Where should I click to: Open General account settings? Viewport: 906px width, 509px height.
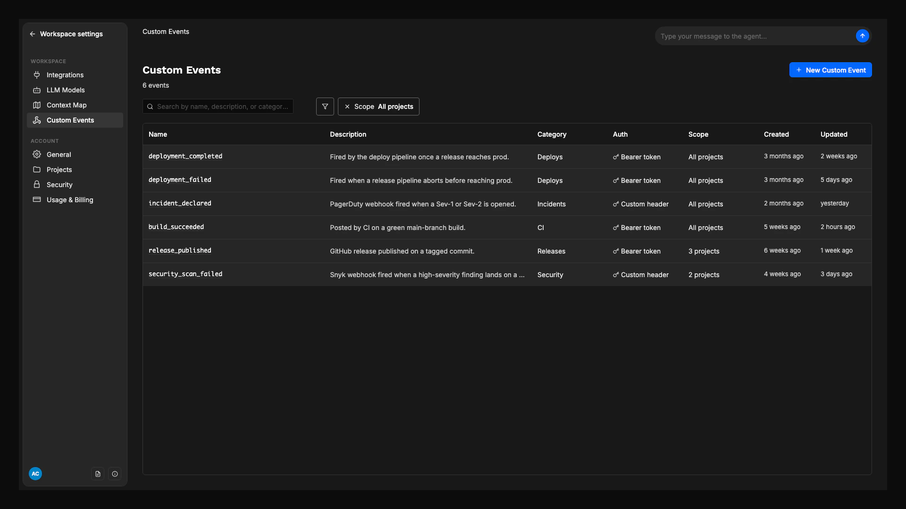[x=75, y=155]
